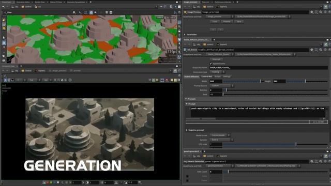Click Interrupt button
Viewport: 331px width, 186px height.
click(216, 59)
